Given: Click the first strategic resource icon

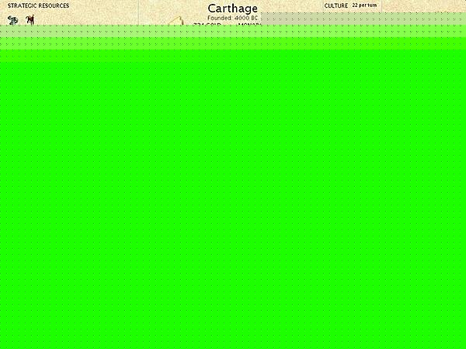Looking at the screenshot, I should click(x=12, y=20).
